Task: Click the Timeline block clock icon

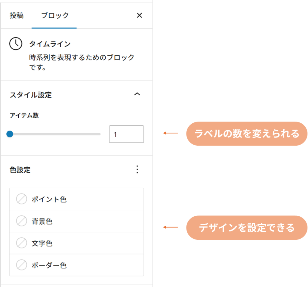Action: click(16, 44)
